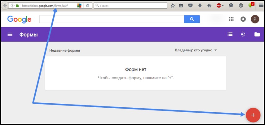Show Google notifications bell
265x125 pixels.
(243, 19)
